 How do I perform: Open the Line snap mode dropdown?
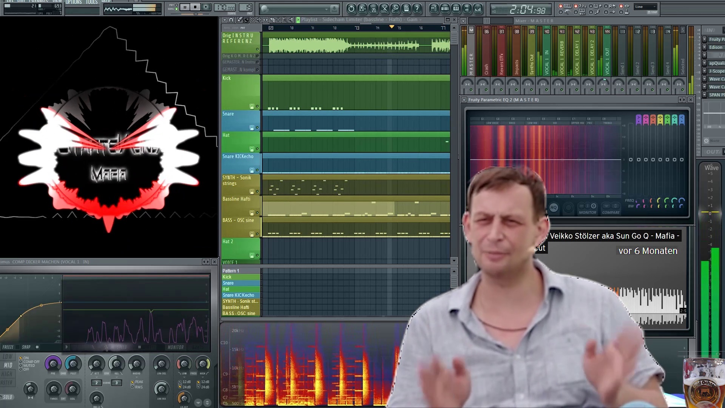pos(645,6)
